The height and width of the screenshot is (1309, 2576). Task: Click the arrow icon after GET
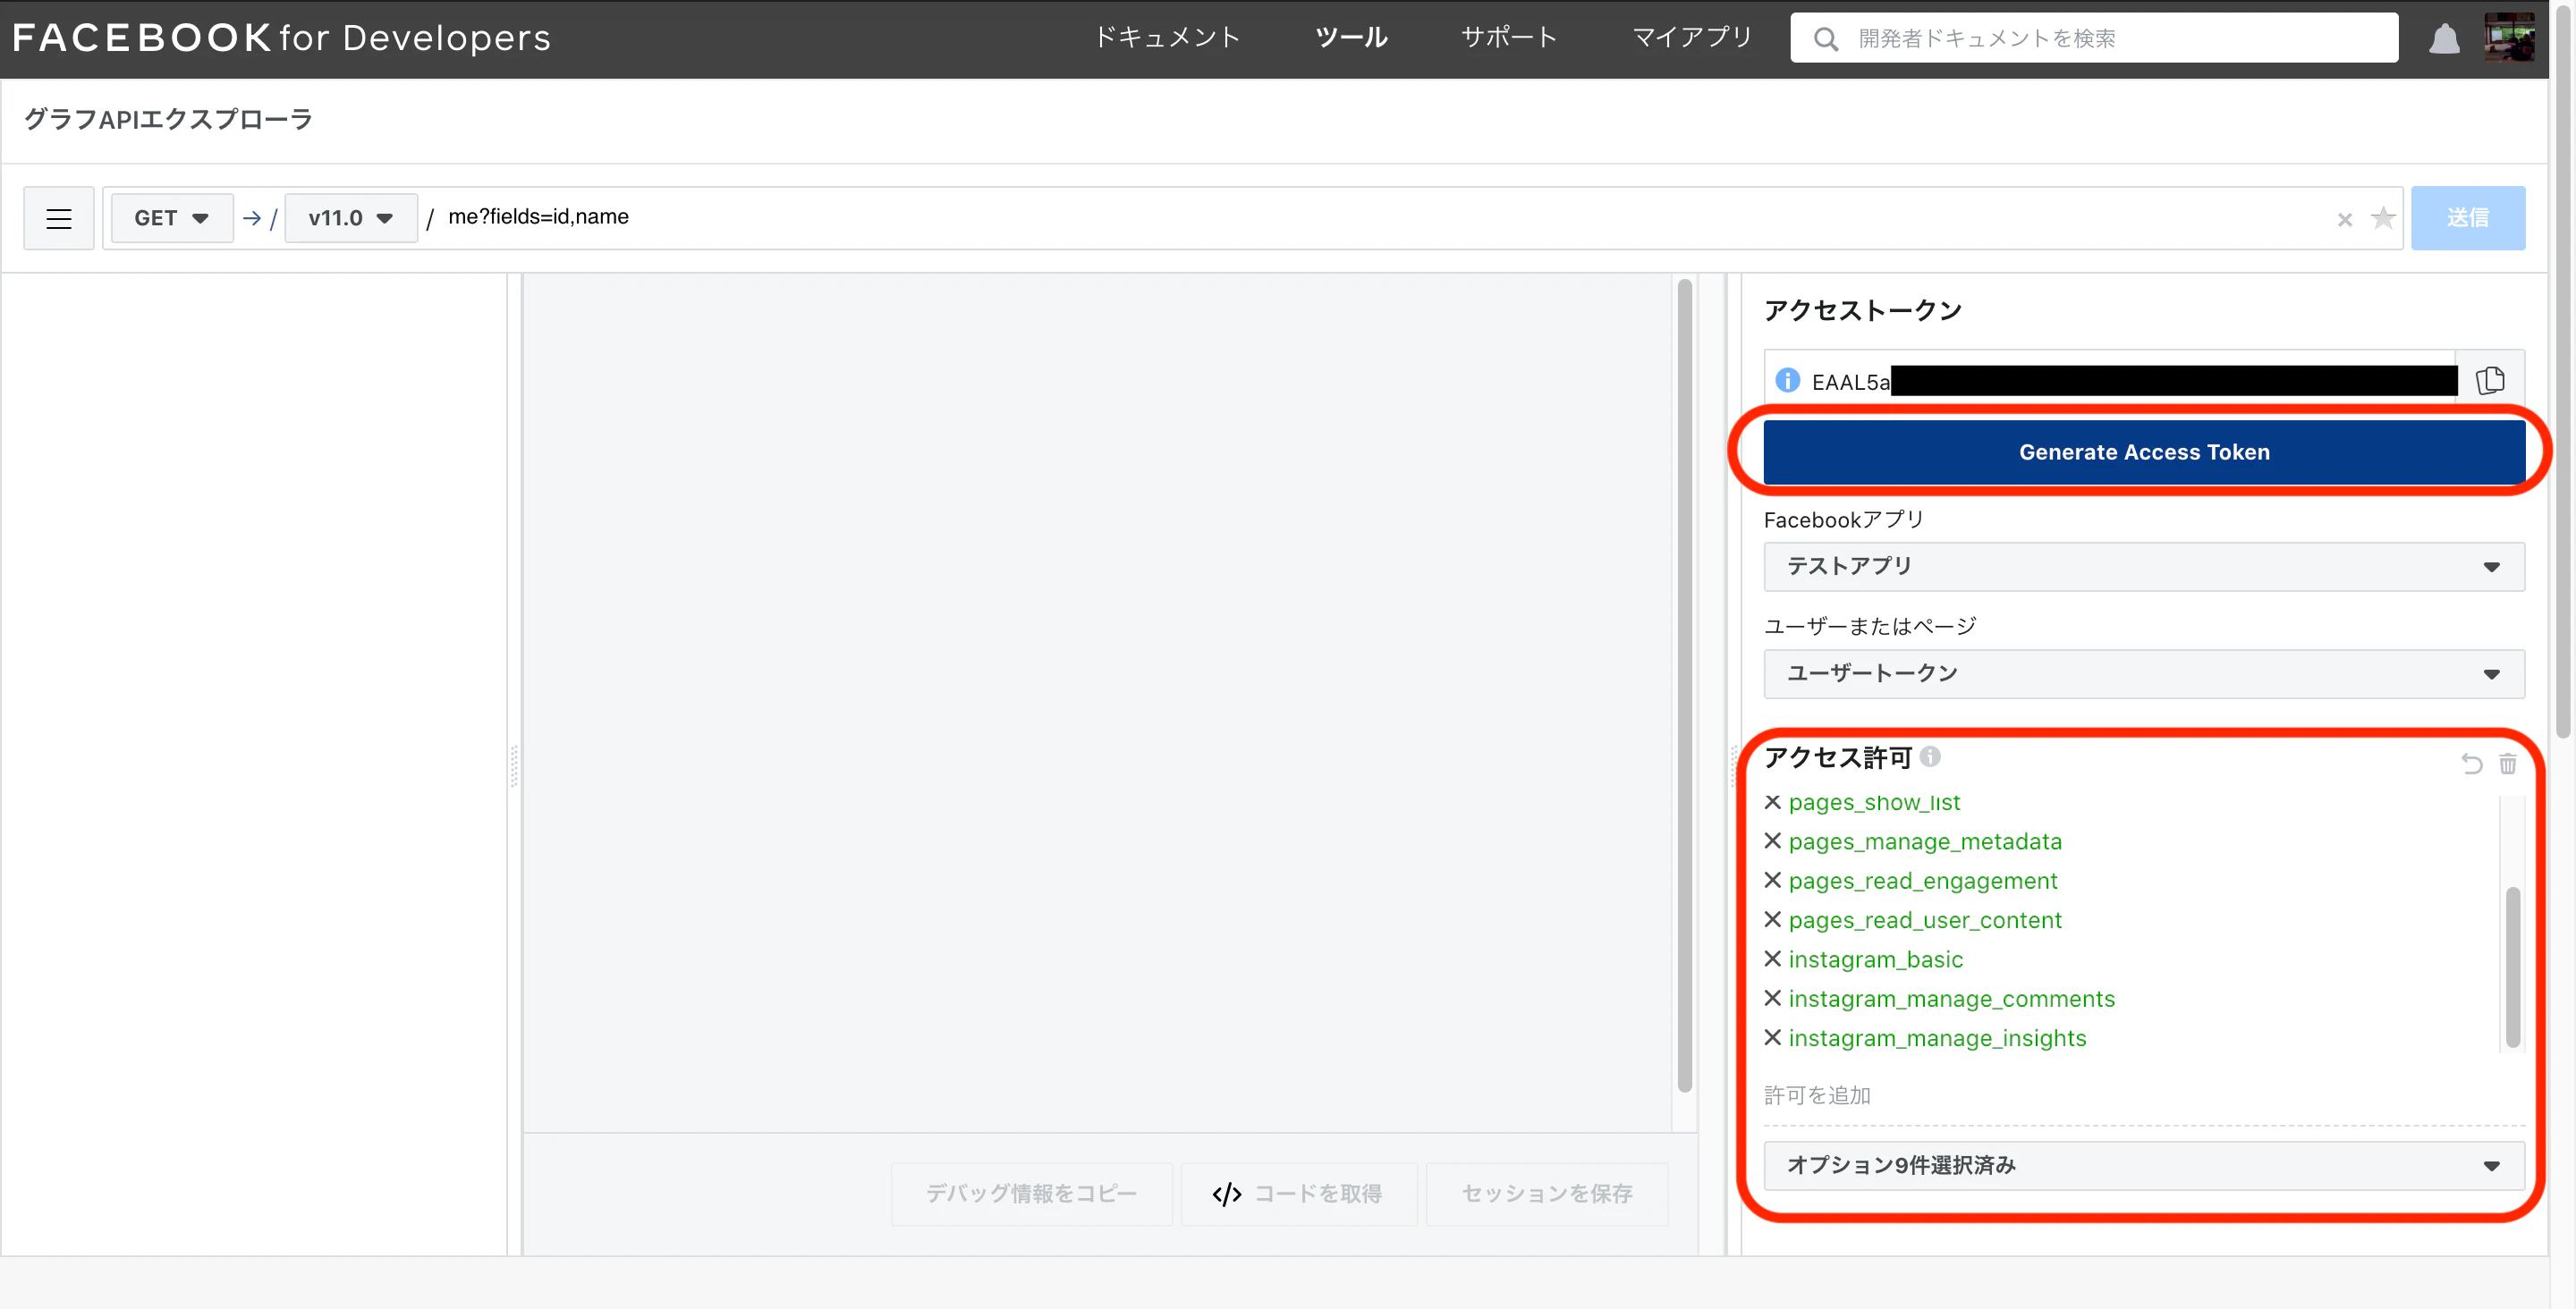click(x=252, y=217)
